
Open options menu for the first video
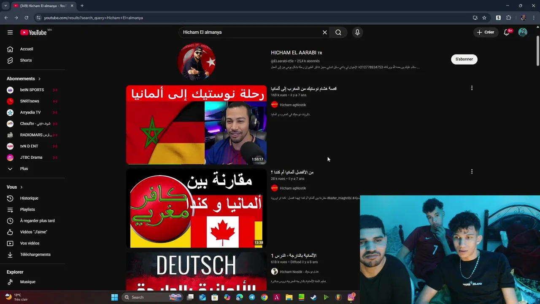(x=472, y=88)
